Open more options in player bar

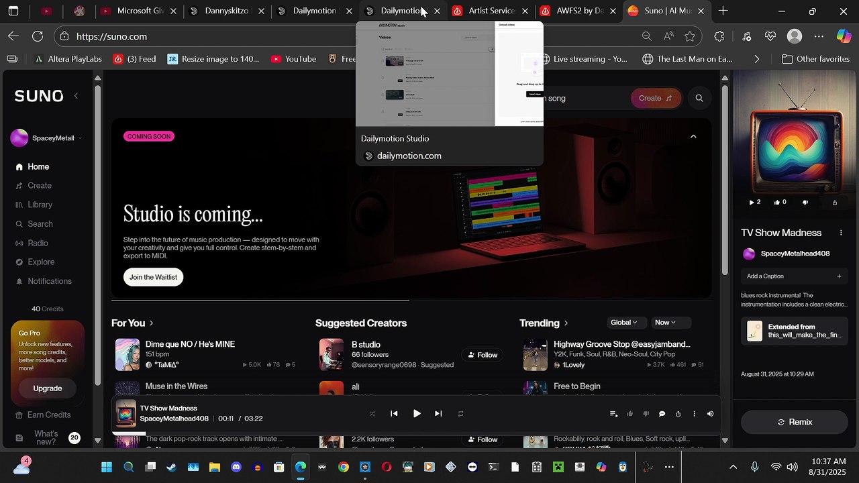[694, 414]
